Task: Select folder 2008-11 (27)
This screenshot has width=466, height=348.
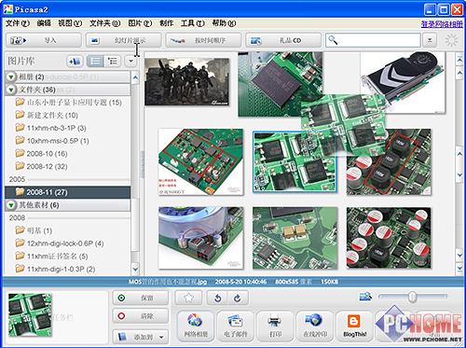Action: point(67,192)
